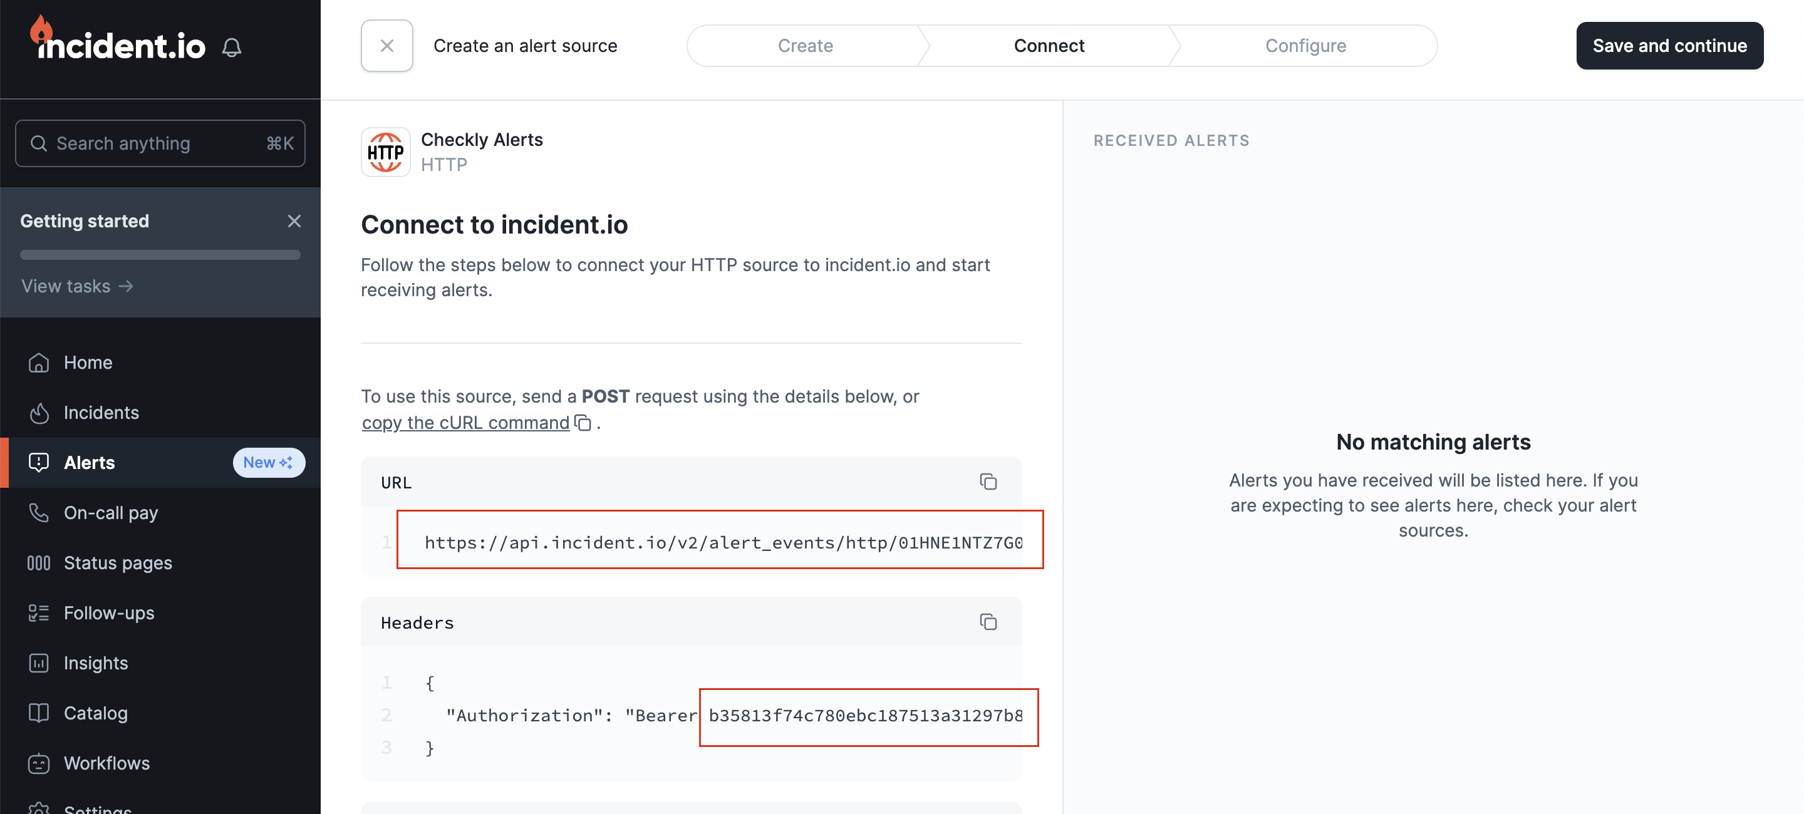The height and width of the screenshot is (814, 1804).
Task: Click the Search anything field
Action: tap(160, 143)
